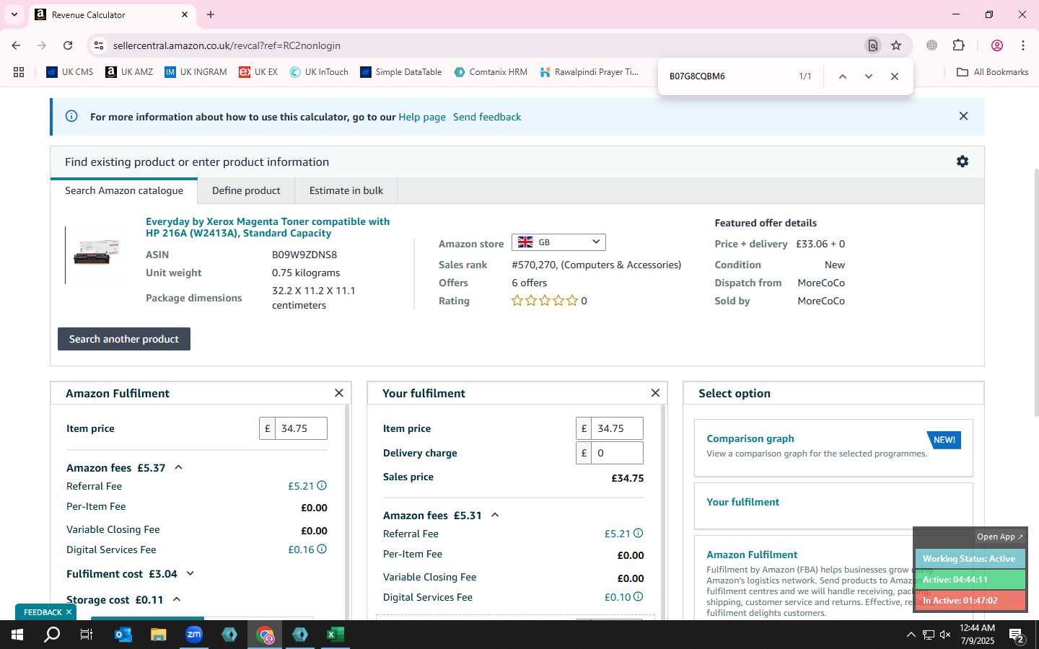Click the find-on-page lens icon in address bar
1039x649 pixels.
click(873, 45)
